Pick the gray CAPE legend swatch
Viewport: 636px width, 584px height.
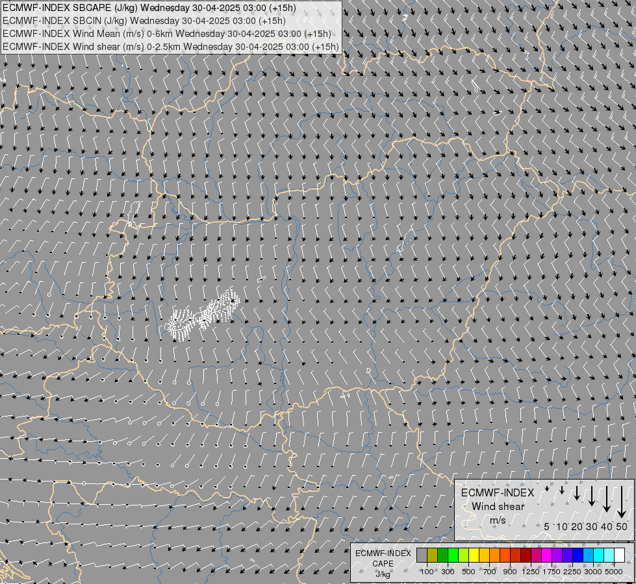pyautogui.click(x=422, y=555)
